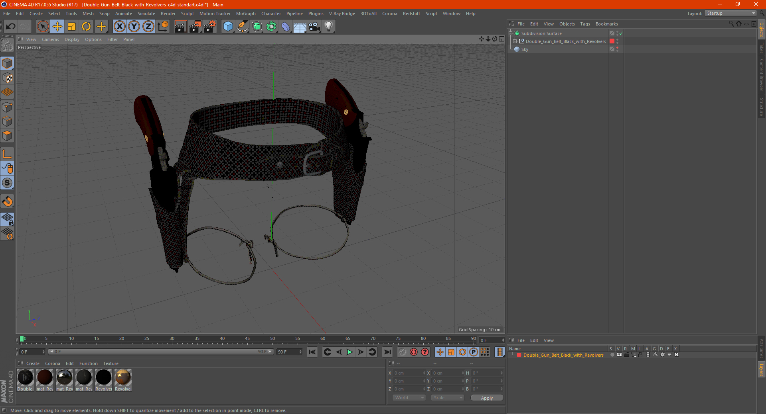Viewport: 766px width, 414px height.
Task: Go to start of animation
Action: [x=312, y=352]
